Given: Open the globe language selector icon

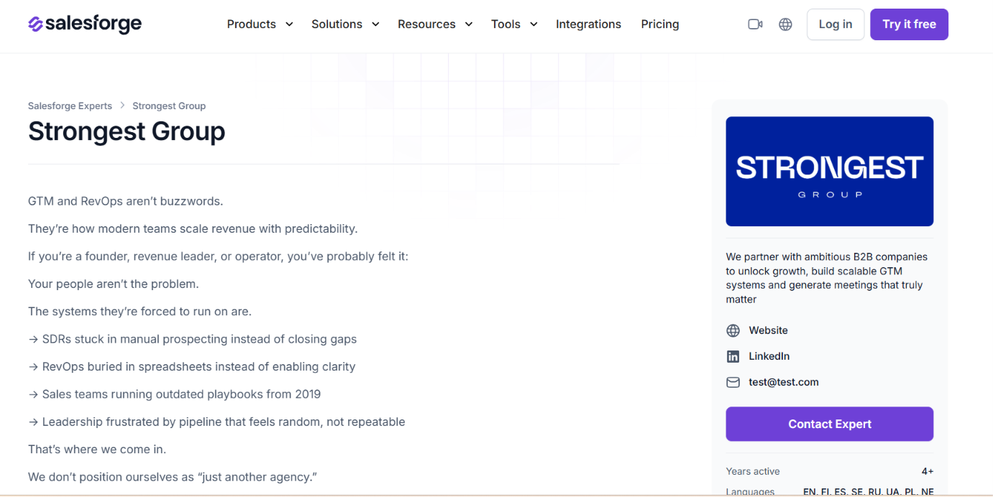Looking at the screenshot, I should pos(785,24).
